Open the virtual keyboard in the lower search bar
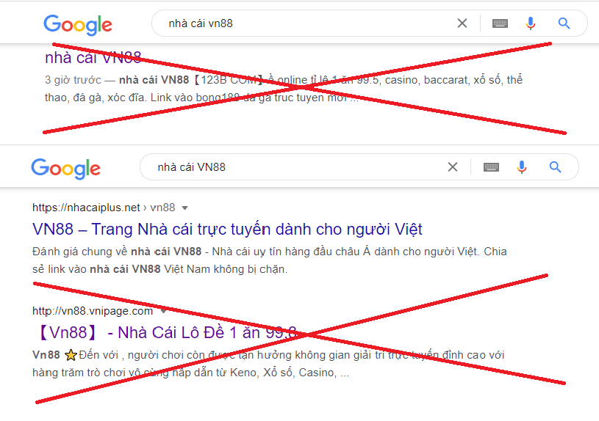The width and height of the screenshot is (599, 421). 491,167
